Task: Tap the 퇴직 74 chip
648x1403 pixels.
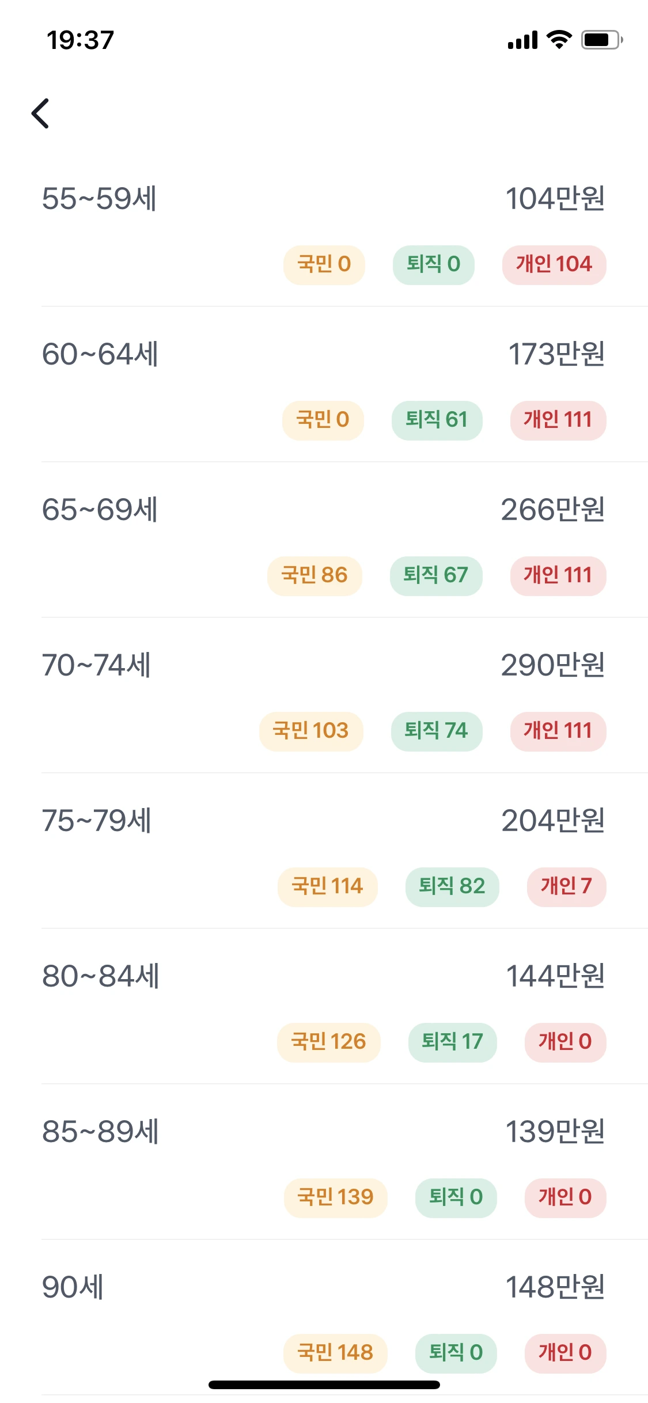Action: (x=436, y=731)
